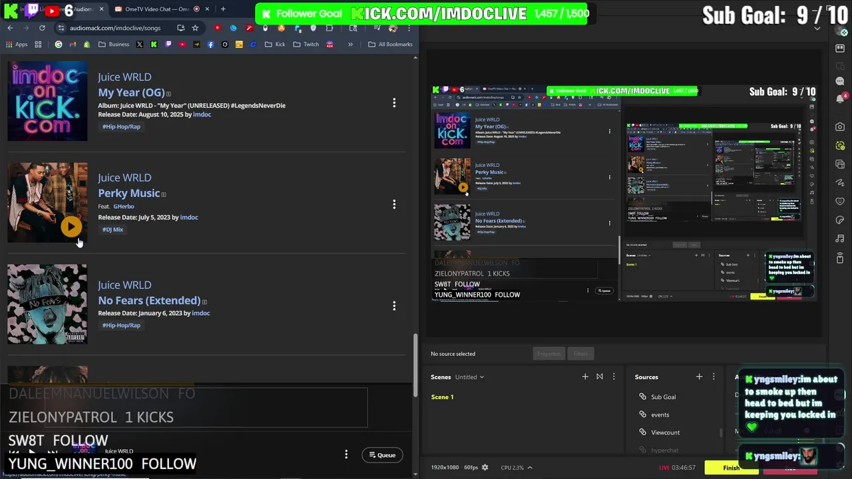Open stream output settings gear
Image resolution: width=852 pixels, height=479 pixels.
pyautogui.click(x=485, y=468)
